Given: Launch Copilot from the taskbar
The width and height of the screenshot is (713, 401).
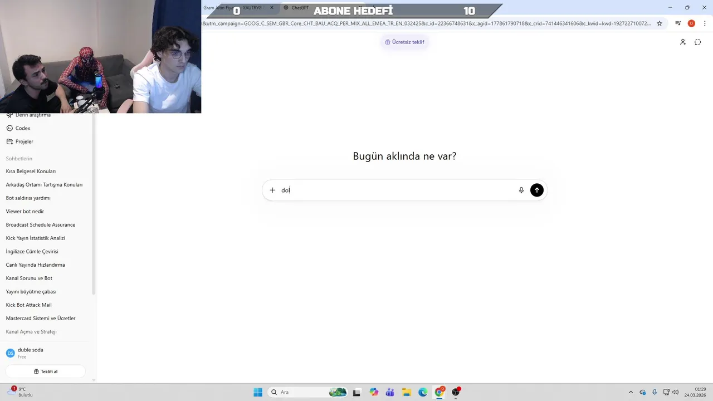Looking at the screenshot, I should tap(374, 392).
